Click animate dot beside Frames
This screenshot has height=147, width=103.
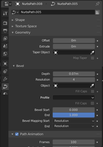97,142
